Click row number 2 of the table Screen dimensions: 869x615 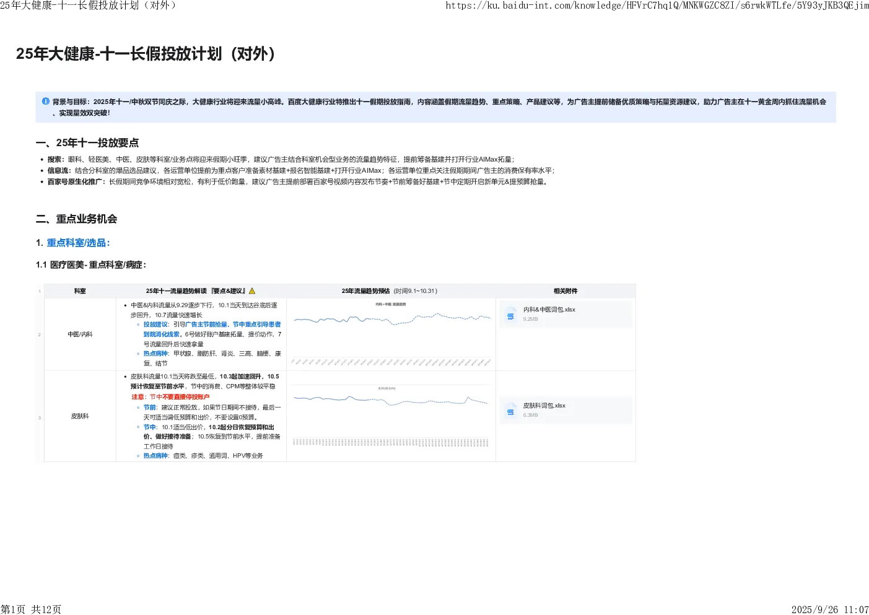pyautogui.click(x=40, y=334)
